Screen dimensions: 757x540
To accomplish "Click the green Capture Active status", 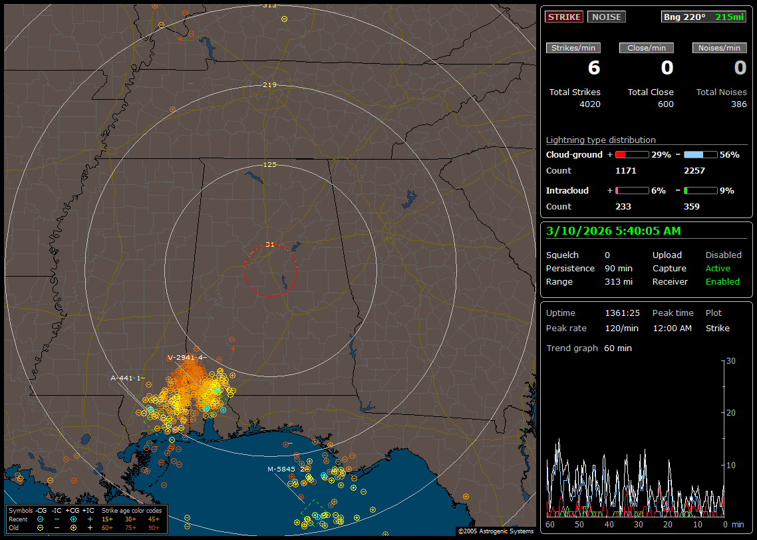I will click(718, 269).
